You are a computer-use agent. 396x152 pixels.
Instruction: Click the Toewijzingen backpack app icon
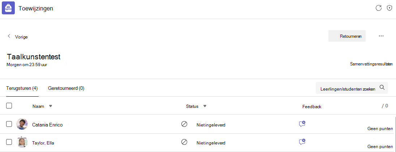8,8
